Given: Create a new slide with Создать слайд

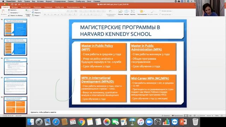Looking at the screenshot, I should (28, 13).
